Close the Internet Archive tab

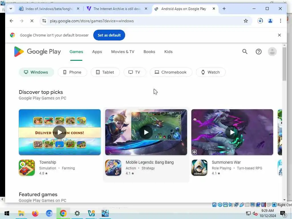[146, 9]
